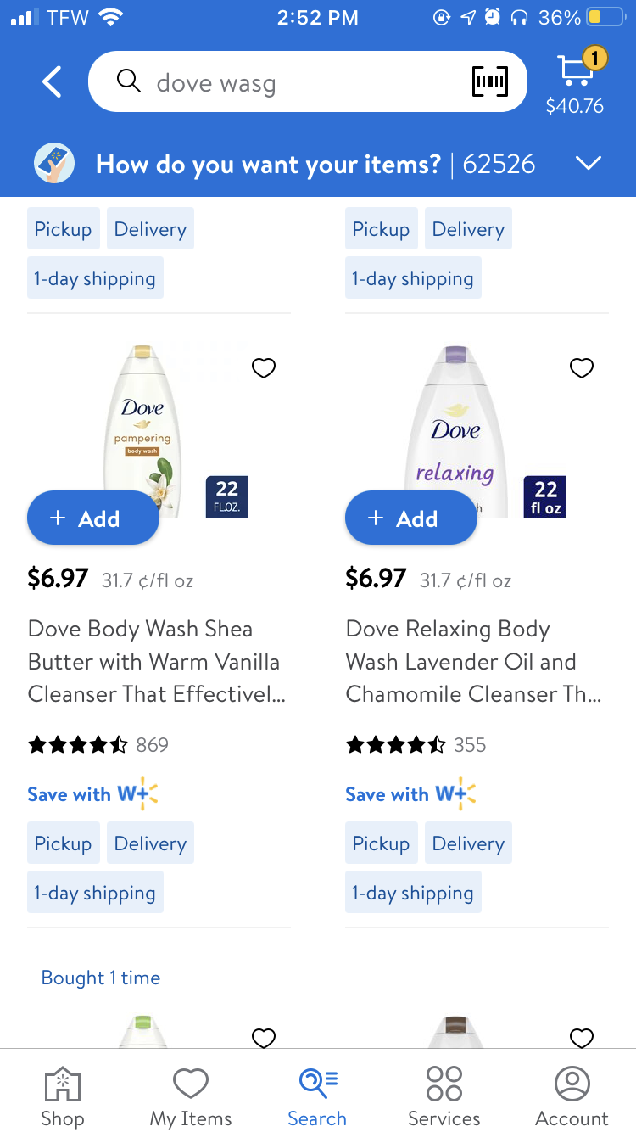Add Dove Shea Butter body wash to cart
Screen dimensions: 636x1132
click(93, 518)
